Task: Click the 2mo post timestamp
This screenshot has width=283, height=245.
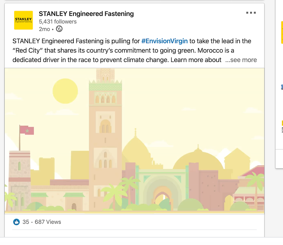Action: [x=44, y=29]
